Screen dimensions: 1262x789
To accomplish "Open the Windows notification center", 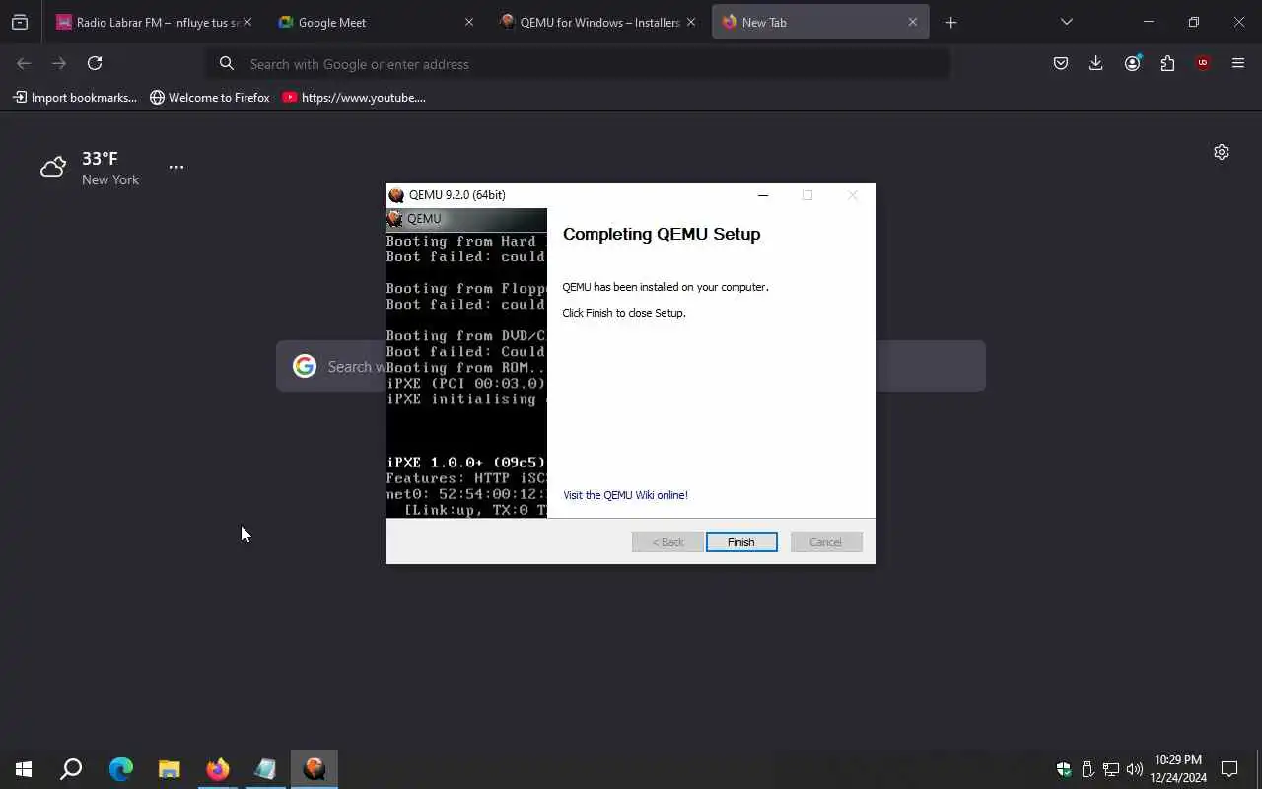I will tap(1229, 769).
